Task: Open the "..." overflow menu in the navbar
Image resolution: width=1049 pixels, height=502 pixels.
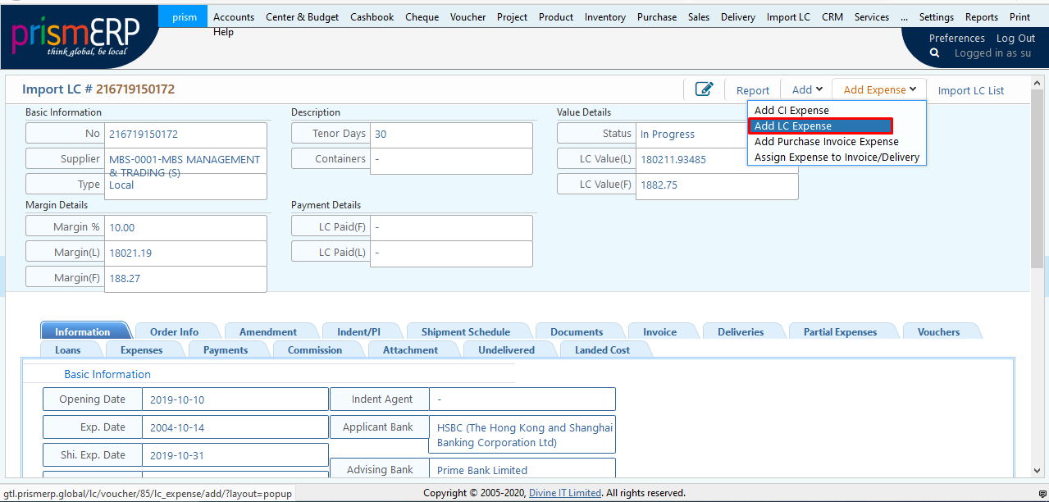Action: [x=904, y=16]
